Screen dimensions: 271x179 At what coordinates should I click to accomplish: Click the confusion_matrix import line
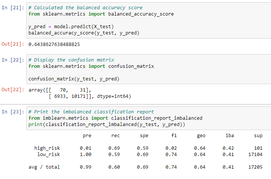pyautogui.click(x=91, y=66)
